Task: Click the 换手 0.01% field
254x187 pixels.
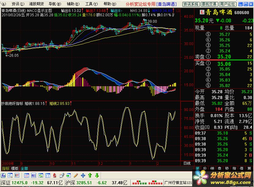Action: (x=209, y=116)
